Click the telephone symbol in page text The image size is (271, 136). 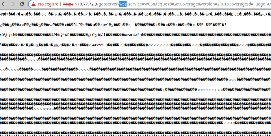130,35
